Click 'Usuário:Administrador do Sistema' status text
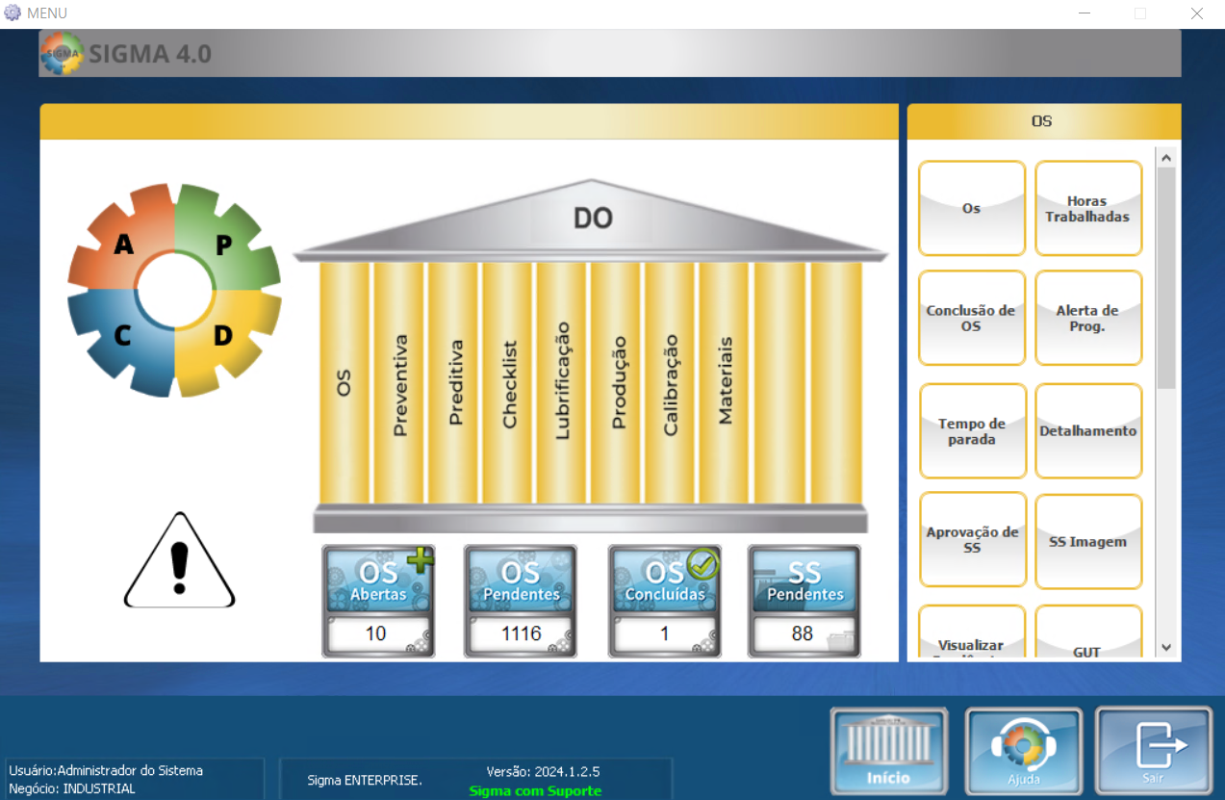Viewport: 1225px width, 800px height. [x=106, y=770]
